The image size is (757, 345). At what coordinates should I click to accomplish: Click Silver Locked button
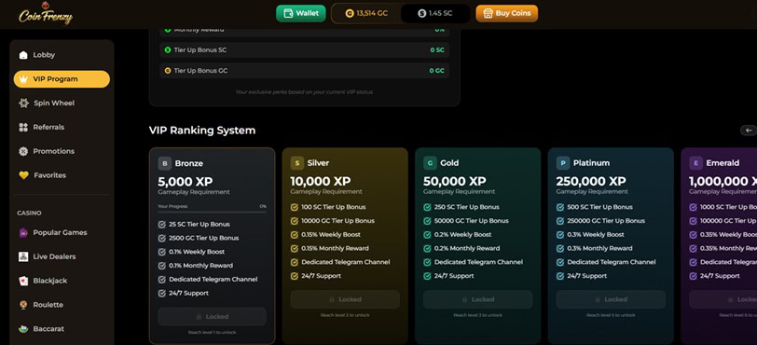pos(345,299)
